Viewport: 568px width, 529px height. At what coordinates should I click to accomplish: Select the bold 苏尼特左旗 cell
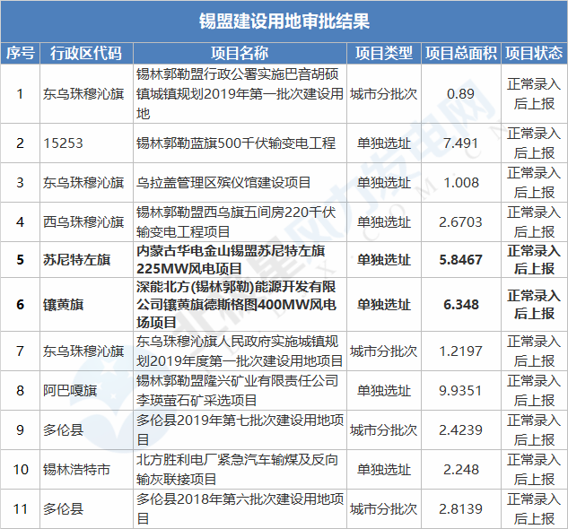[77, 260]
